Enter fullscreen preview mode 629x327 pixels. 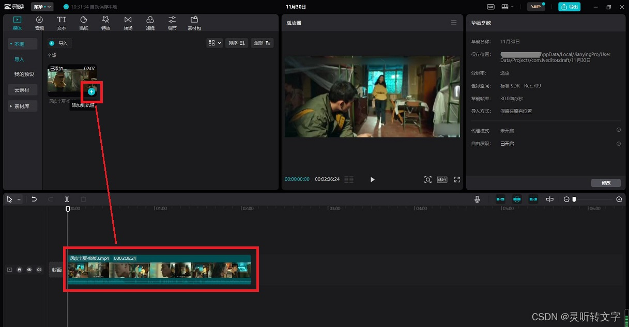tap(457, 179)
